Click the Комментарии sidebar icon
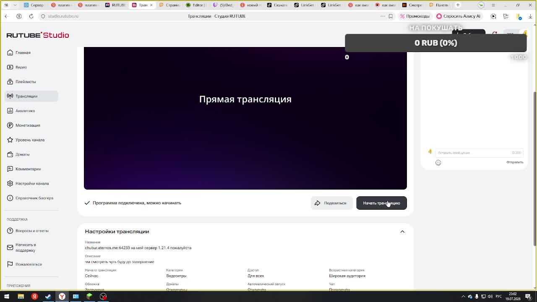The image size is (537, 302). (x=10, y=169)
